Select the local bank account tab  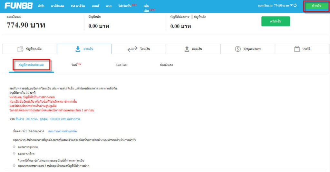[x=31, y=65]
